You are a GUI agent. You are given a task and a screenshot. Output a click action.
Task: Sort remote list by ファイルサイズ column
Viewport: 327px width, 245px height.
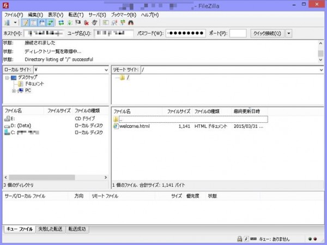177,111
